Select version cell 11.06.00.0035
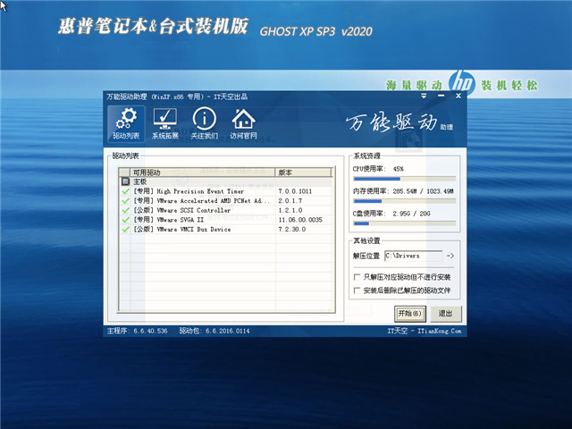 click(x=300, y=220)
